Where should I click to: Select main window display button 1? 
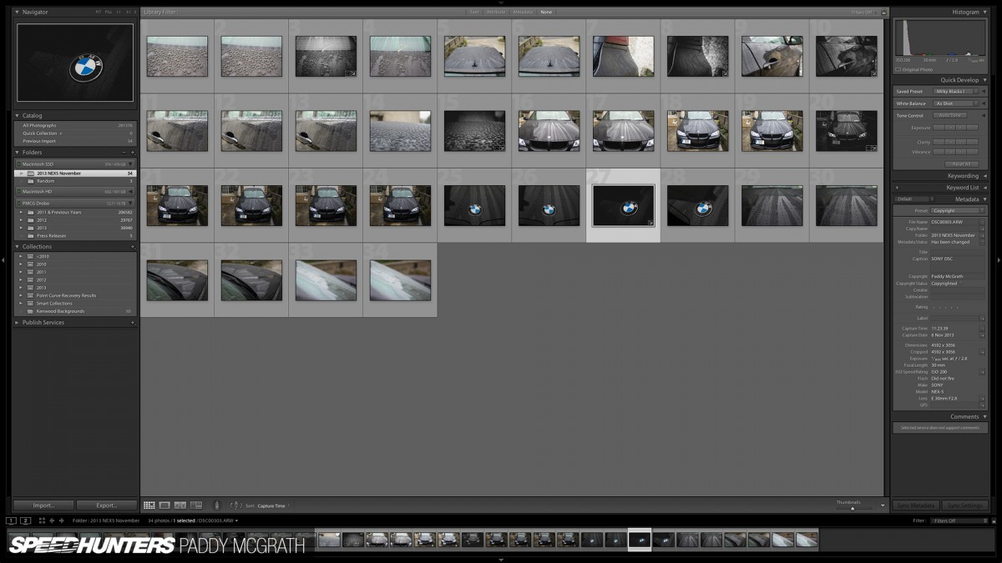11,520
